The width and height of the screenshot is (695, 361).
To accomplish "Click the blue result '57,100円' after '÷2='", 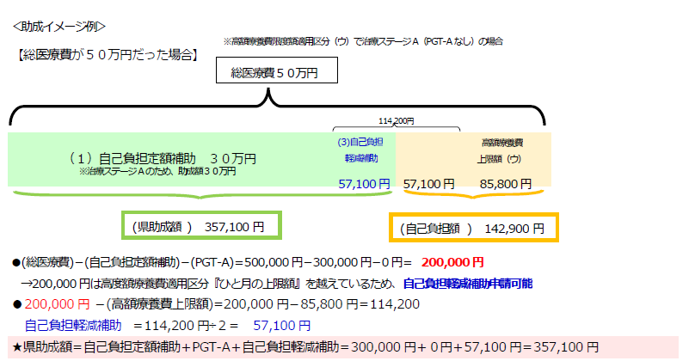I will (x=282, y=326).
